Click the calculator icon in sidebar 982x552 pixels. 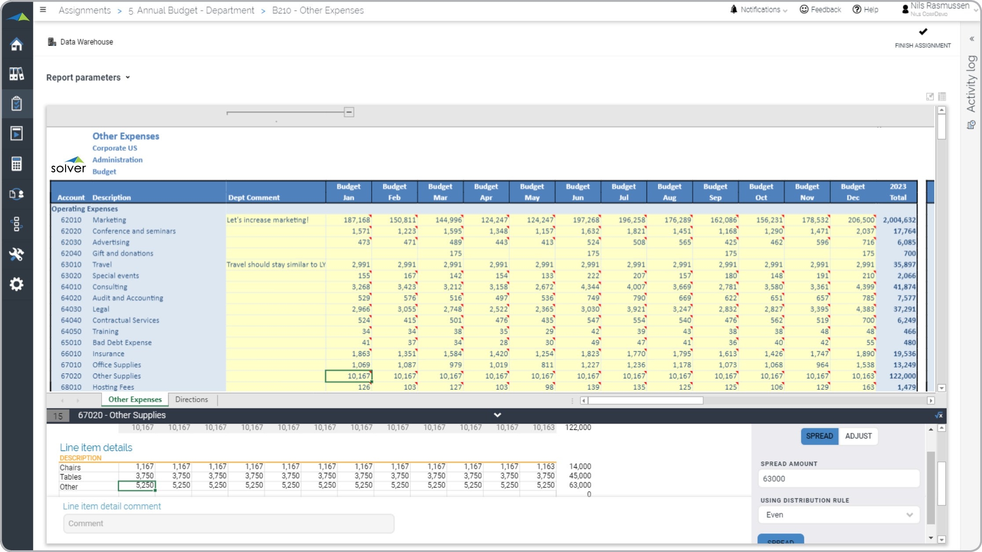[16, 164]
